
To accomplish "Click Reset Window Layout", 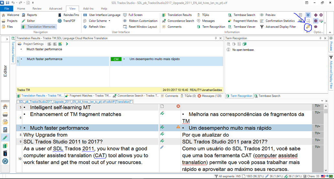I will tap(140, 27).
